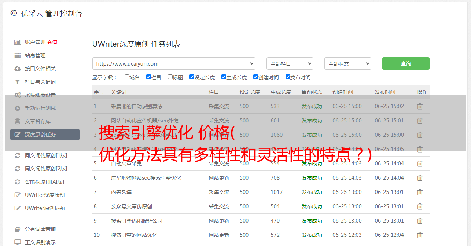471x246 pixels.
Task: Delete row 2 task with trash icon
Action: click(420, 121)
